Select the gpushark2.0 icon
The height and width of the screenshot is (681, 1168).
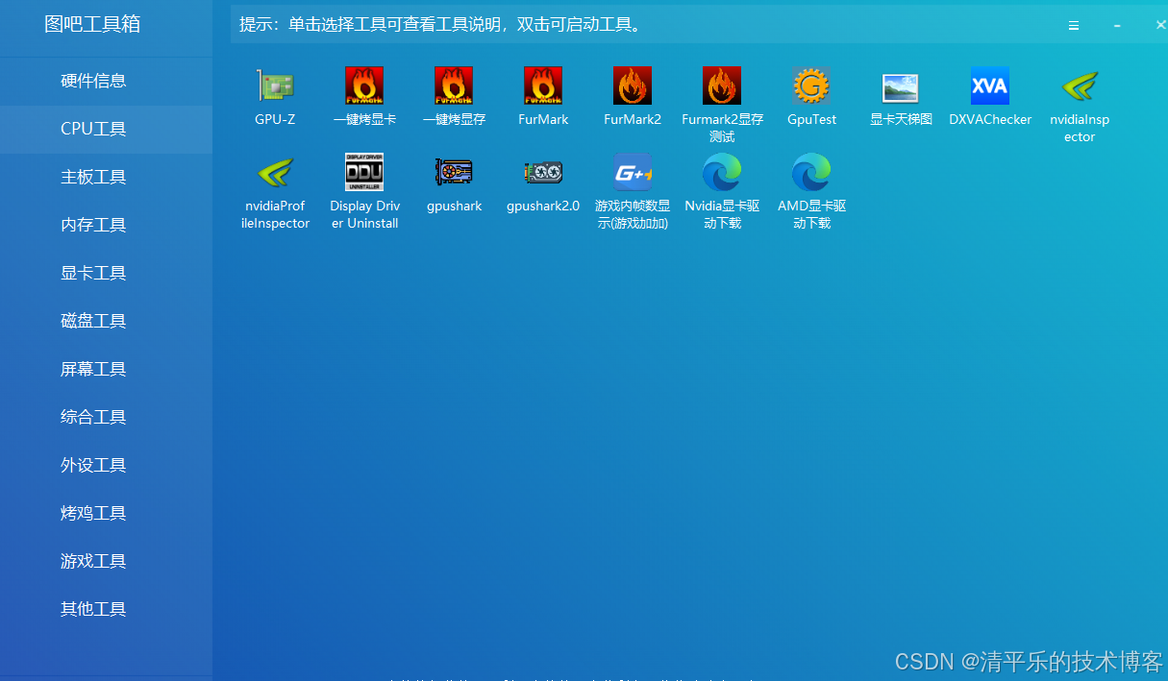pyautogui.click(x=543, y=173)
